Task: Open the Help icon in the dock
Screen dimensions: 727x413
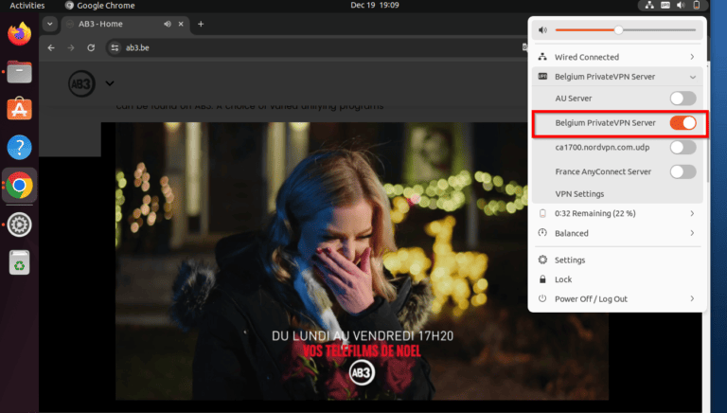Action: pos(19,148)
